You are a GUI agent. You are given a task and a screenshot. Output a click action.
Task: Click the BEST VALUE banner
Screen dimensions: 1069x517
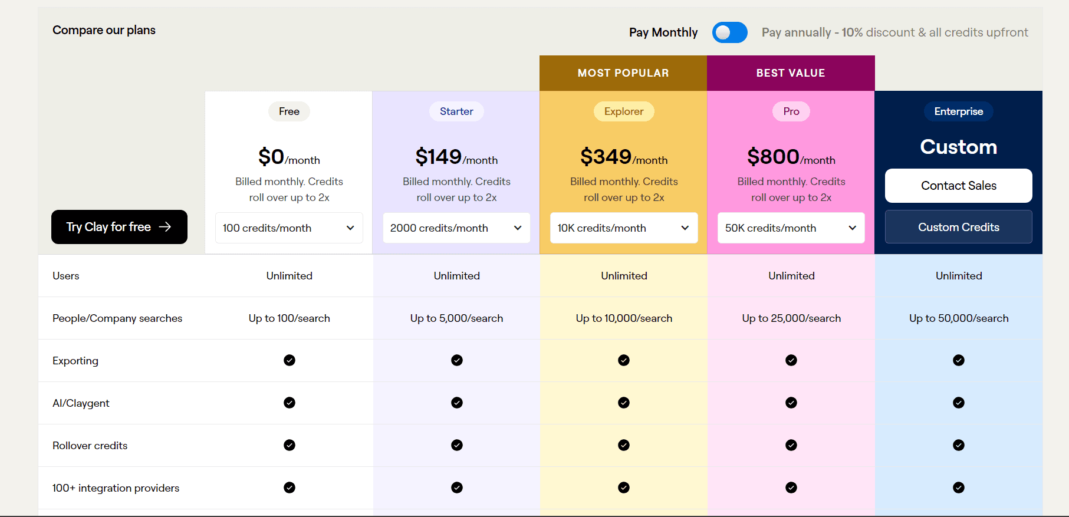pos(791,73)
